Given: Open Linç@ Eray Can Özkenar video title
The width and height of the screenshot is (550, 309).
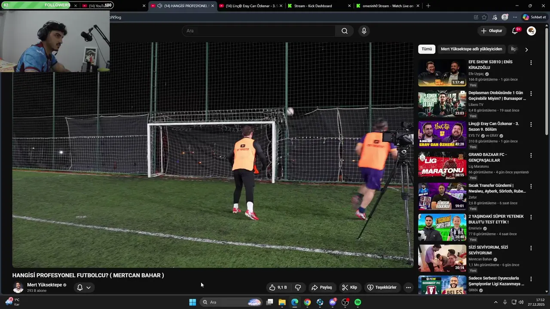Looking at the screenshot, I should 494,127.
